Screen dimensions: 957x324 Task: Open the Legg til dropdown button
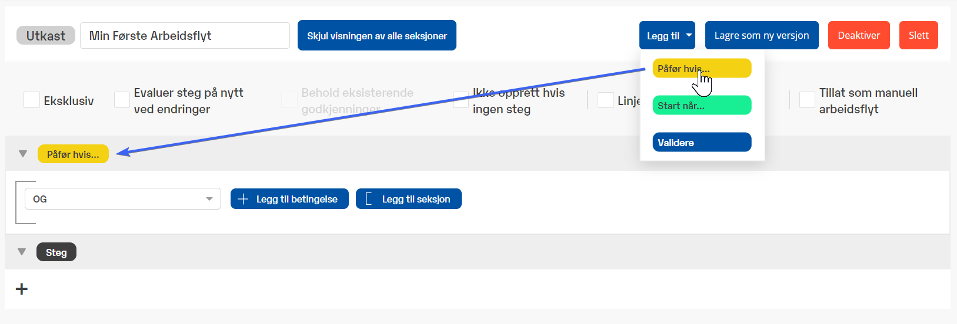(667, 36)
